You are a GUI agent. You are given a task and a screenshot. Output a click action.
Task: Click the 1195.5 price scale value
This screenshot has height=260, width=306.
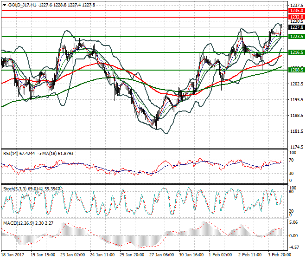pos(297,100)
